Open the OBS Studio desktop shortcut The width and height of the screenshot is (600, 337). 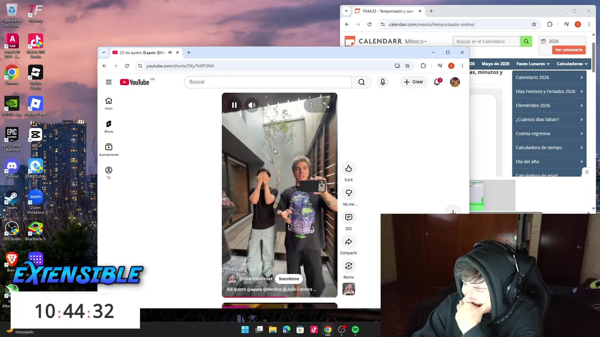(12, 231)
